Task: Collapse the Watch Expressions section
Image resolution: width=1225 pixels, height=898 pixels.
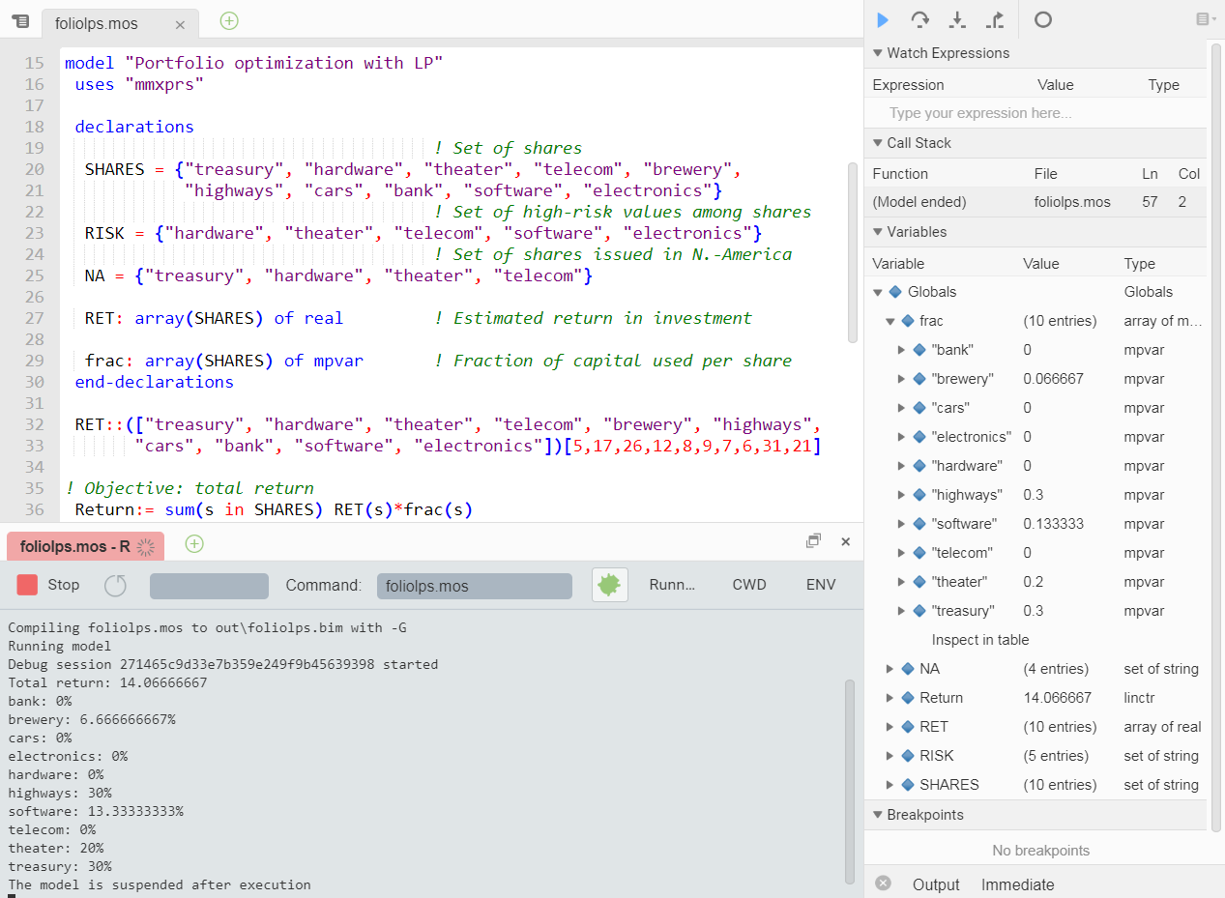Action: (x=878, y=53)
